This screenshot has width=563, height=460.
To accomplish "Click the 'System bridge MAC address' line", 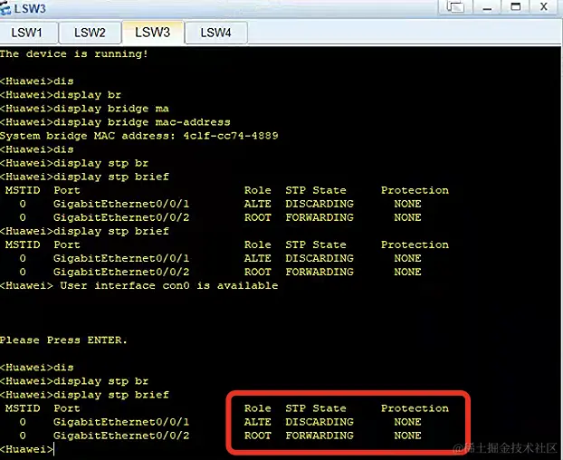I will pyautogui.click(x=139, y=136).
